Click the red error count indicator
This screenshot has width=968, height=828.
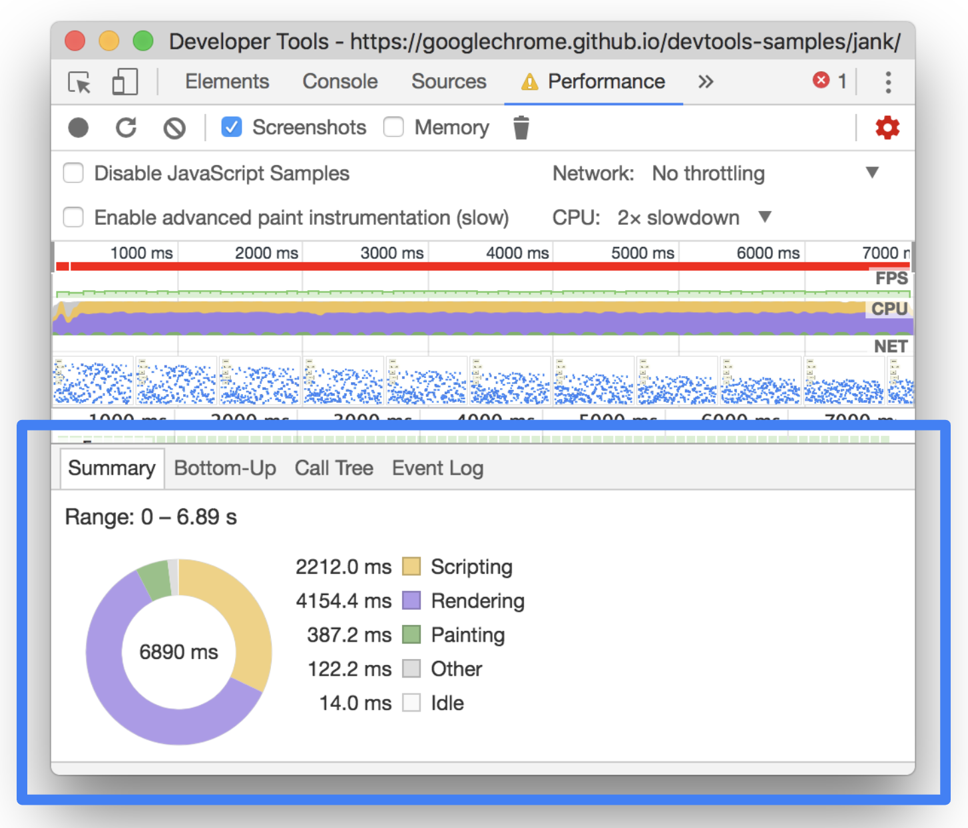pyautogui.click(x=830, y=81)
